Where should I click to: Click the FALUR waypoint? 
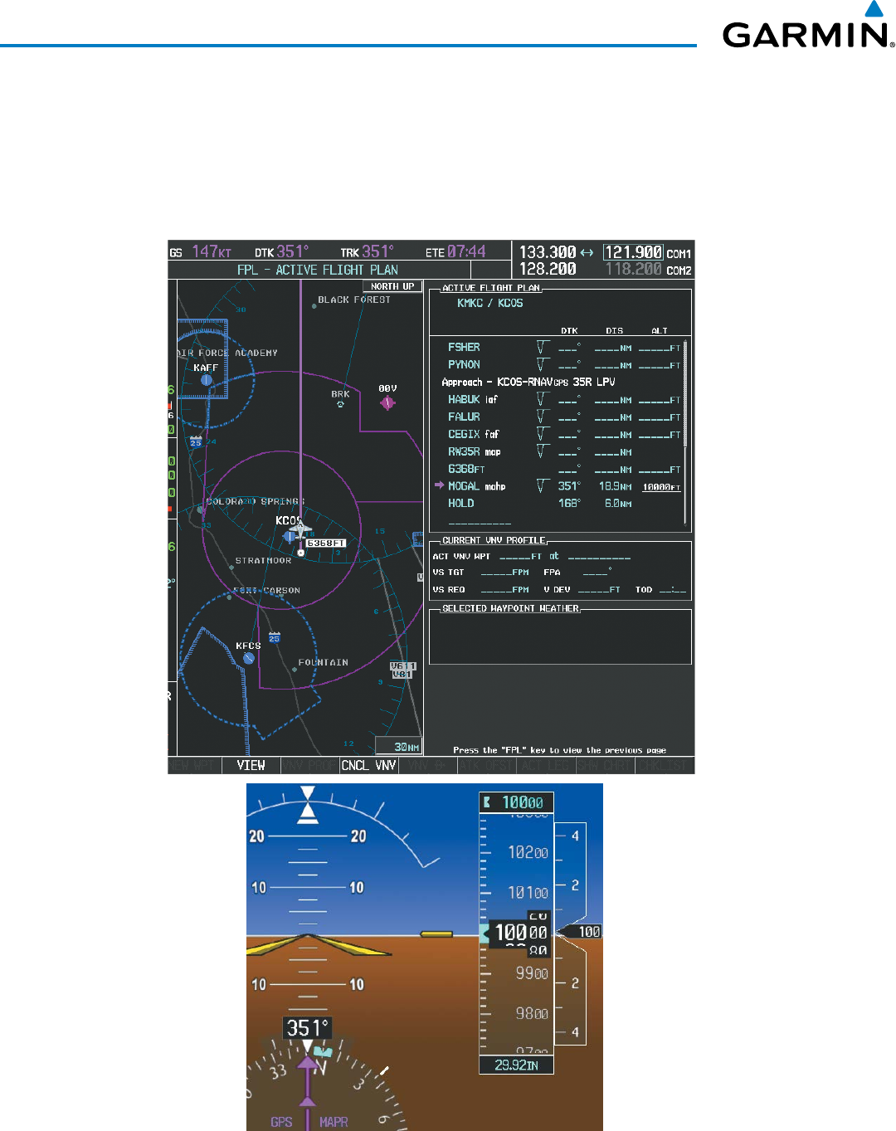[x=464, y=417]
